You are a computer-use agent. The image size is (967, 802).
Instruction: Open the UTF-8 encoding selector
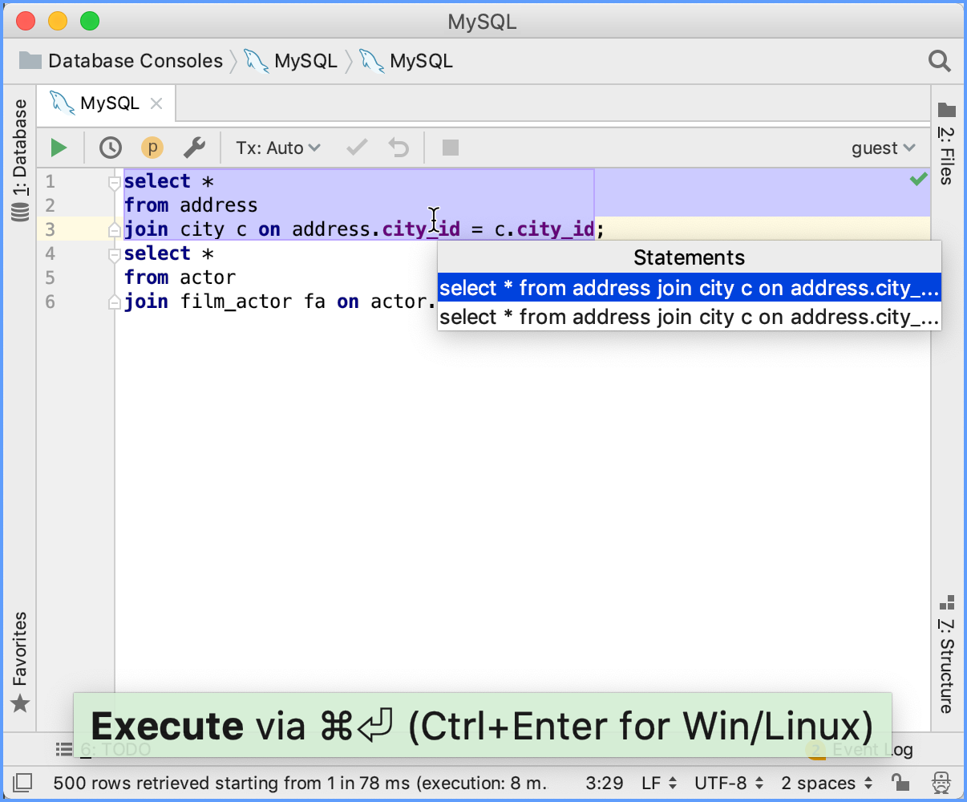point(730,783)
